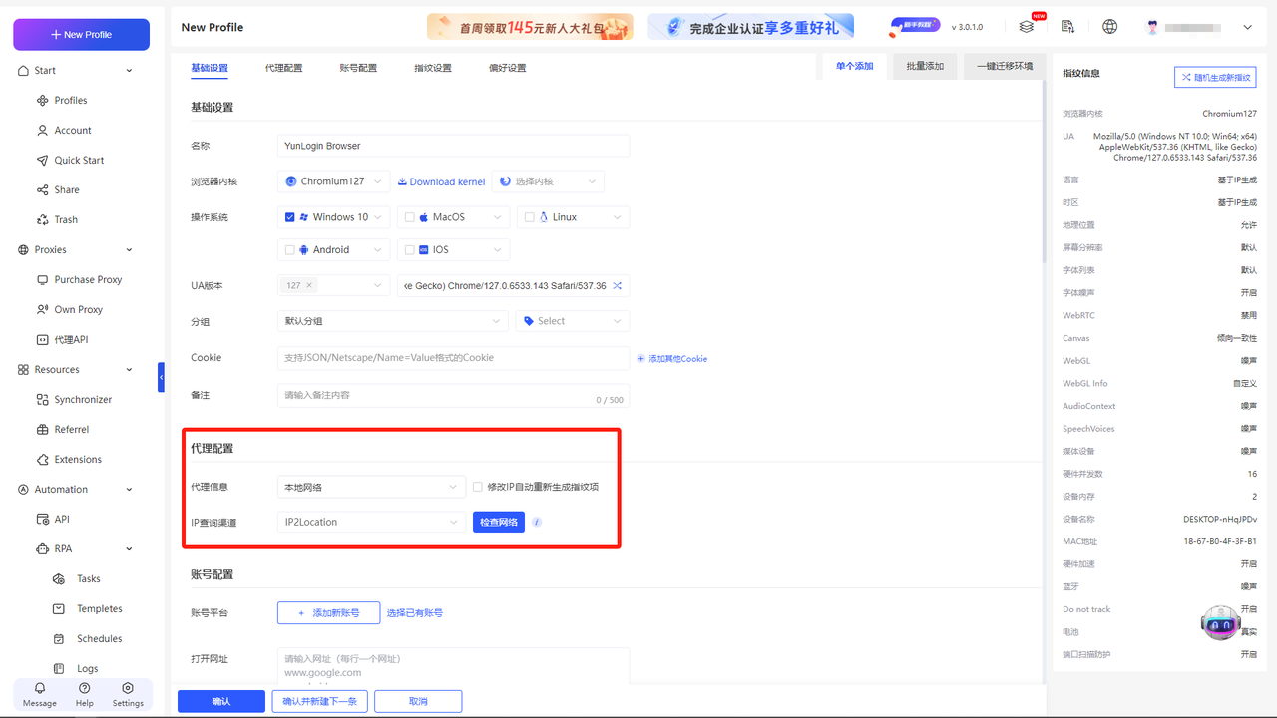Open the language selector globe icon

1109,27
